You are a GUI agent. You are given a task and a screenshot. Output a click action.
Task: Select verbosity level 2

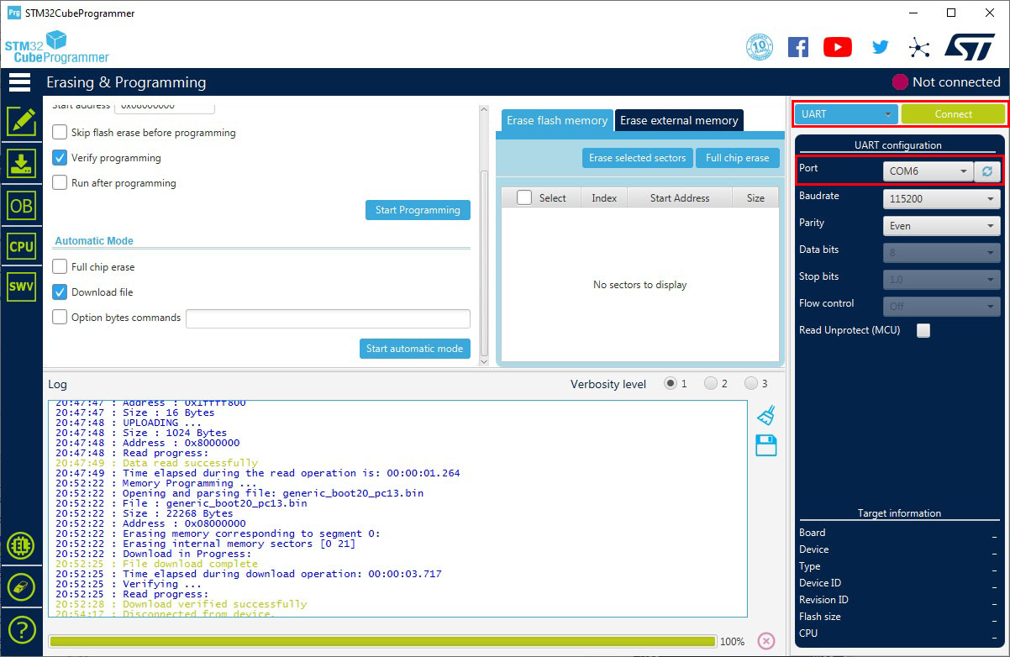click(x=711, y=383)
